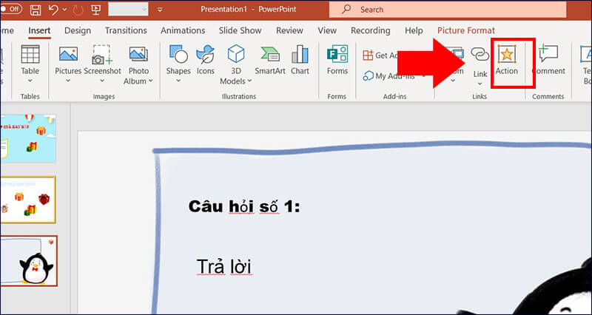Click the Table grid icon
The width and height of the screenshot is (592, 315).
click(x=30, y=54)
